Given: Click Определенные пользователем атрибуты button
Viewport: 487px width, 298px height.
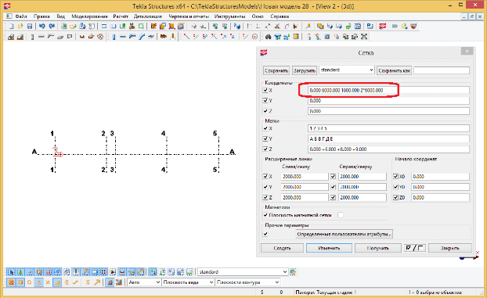Looking at the screenshot, I should click(x=344, y=234).
